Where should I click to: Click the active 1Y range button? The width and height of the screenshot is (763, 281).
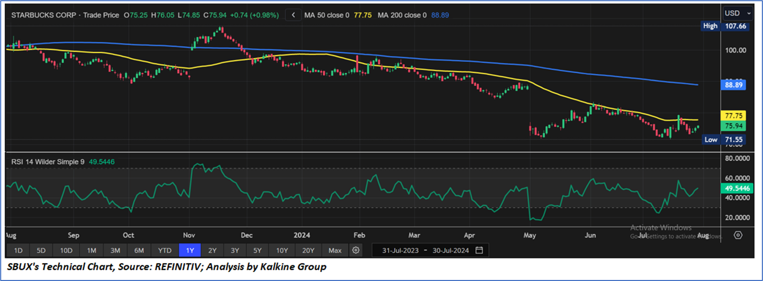pyautogui.click(x=190, y=250)
